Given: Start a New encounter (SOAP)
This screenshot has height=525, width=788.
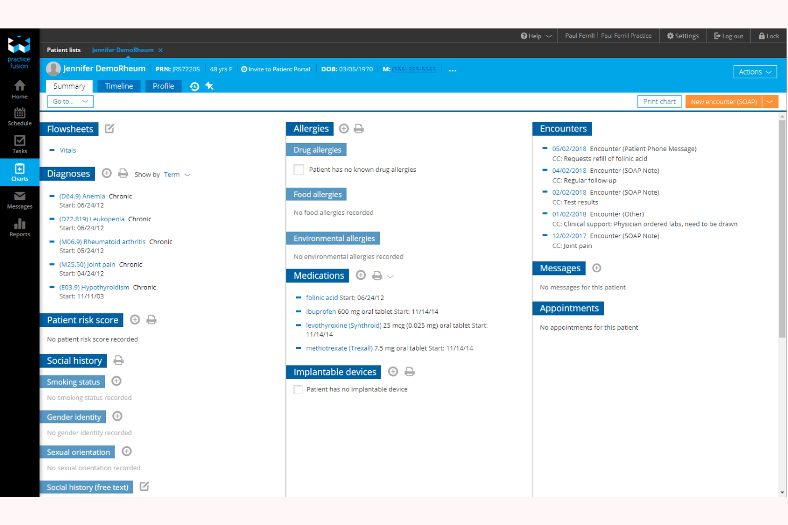Looking at the screenshot, I should [x=724, y=102].
